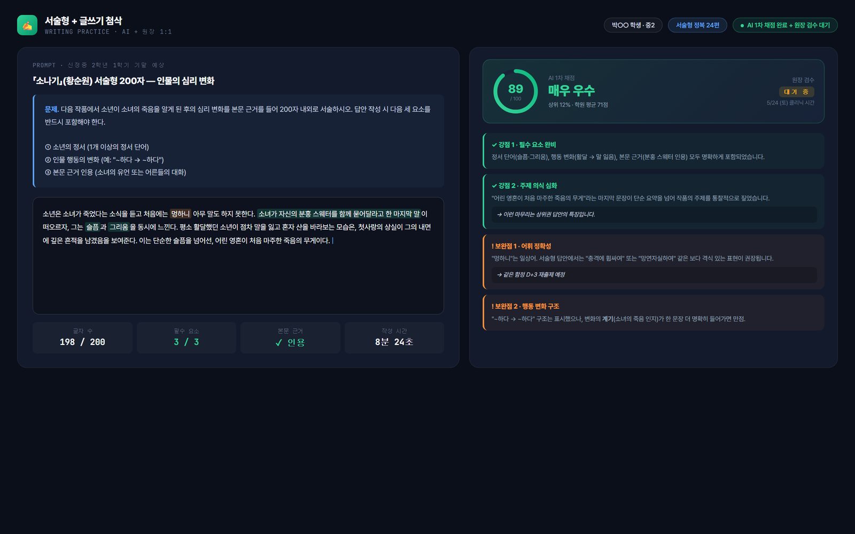Screen dimensions: 855x534
Task: Click the highlighted word 멍하니 in the answer
Action: (x=180, y=214)
